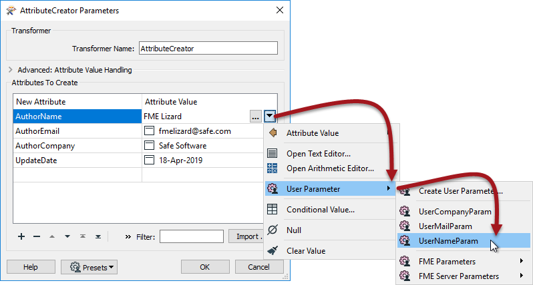Expand the User Parameter submenu arrow
Screen dimensions: 533x285
tap(389, 188)
